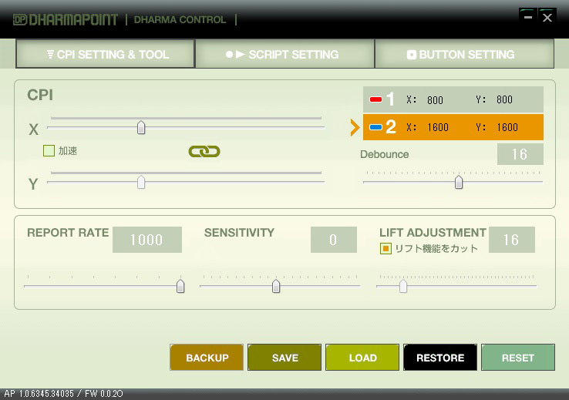Screen dimensions: 569x400
Task: Enable the 加速 acceleration checkbox
Action: coord(49,150)
